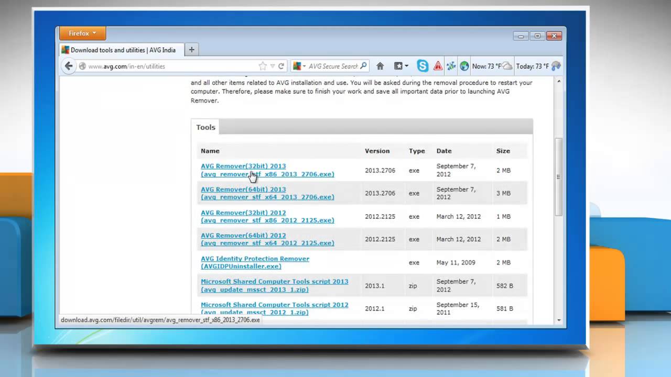Viewport: 671px width, 377px height.
Task: Click the Type column header
Action: (417, 151)
